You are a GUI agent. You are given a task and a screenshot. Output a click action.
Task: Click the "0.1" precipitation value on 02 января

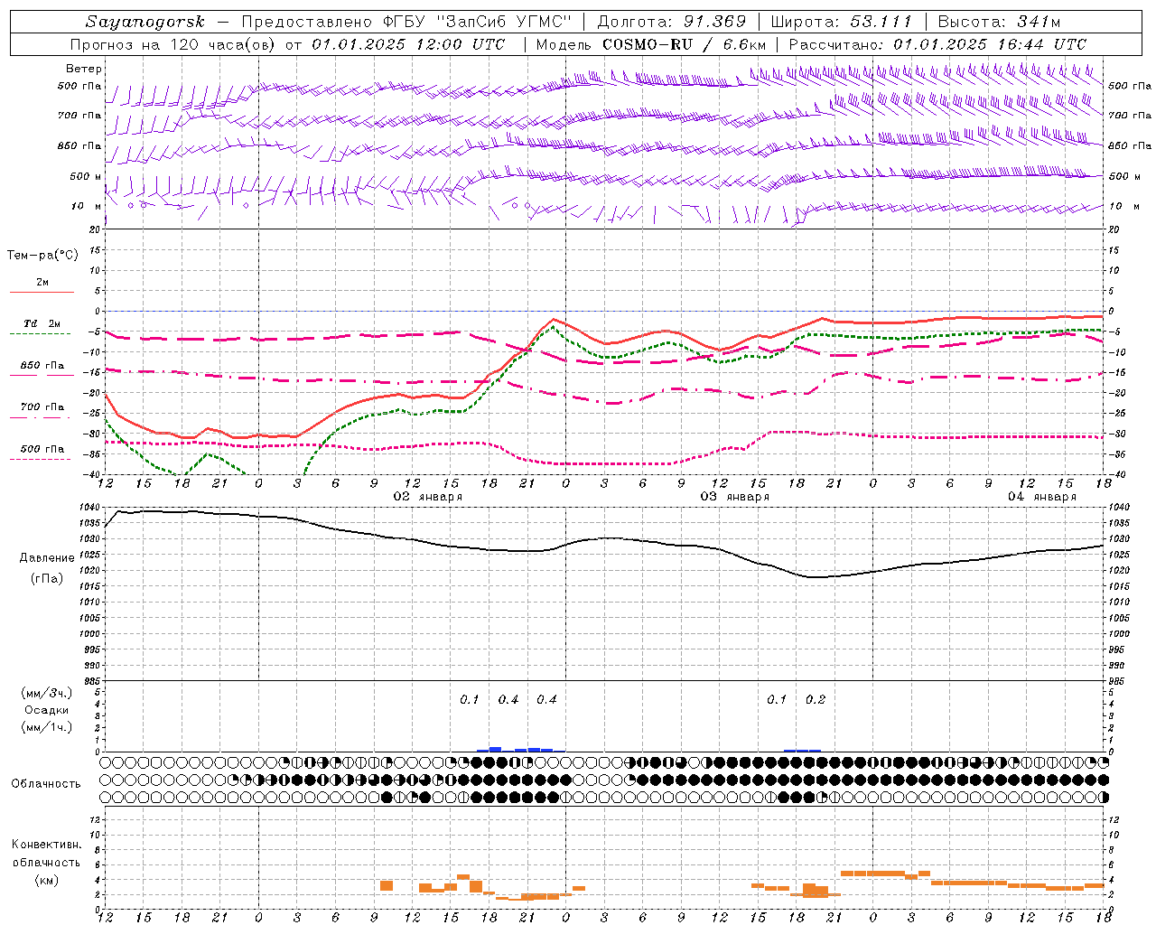tap(470, 700)
